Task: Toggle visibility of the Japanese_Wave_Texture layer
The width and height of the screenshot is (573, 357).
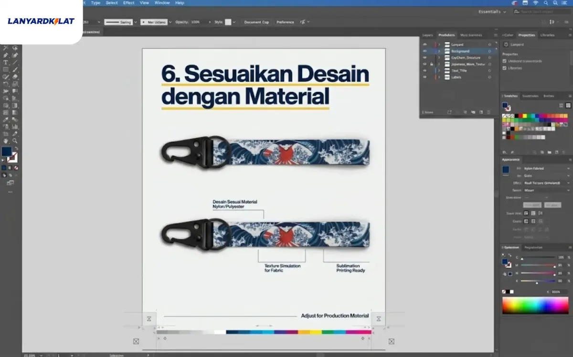Action: pos(424,64)
